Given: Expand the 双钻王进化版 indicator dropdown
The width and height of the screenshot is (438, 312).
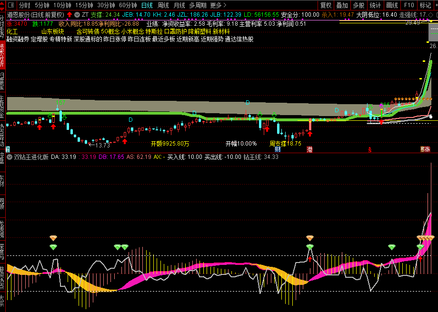Looking at the screenshot, I should (10, 157).
